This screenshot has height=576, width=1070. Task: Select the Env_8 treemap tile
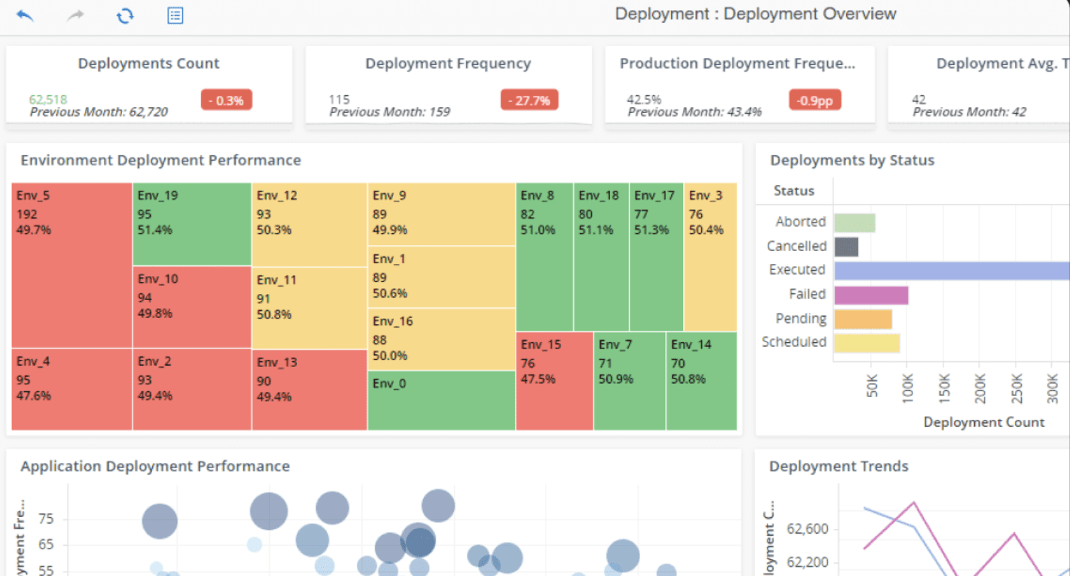pos(544,257)
